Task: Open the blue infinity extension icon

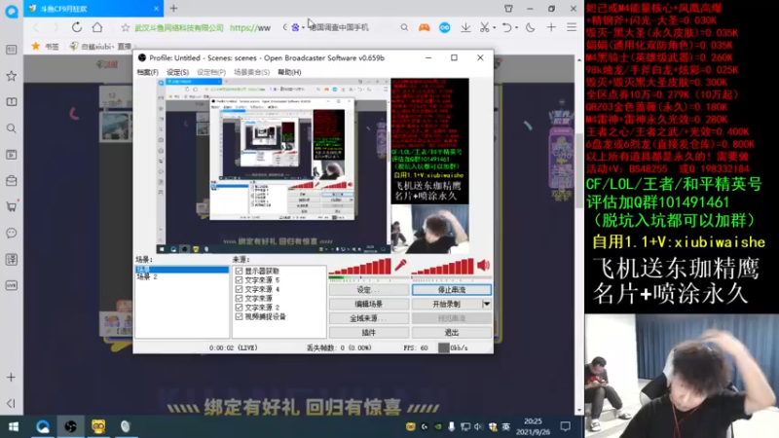Action: click(445, 28)
